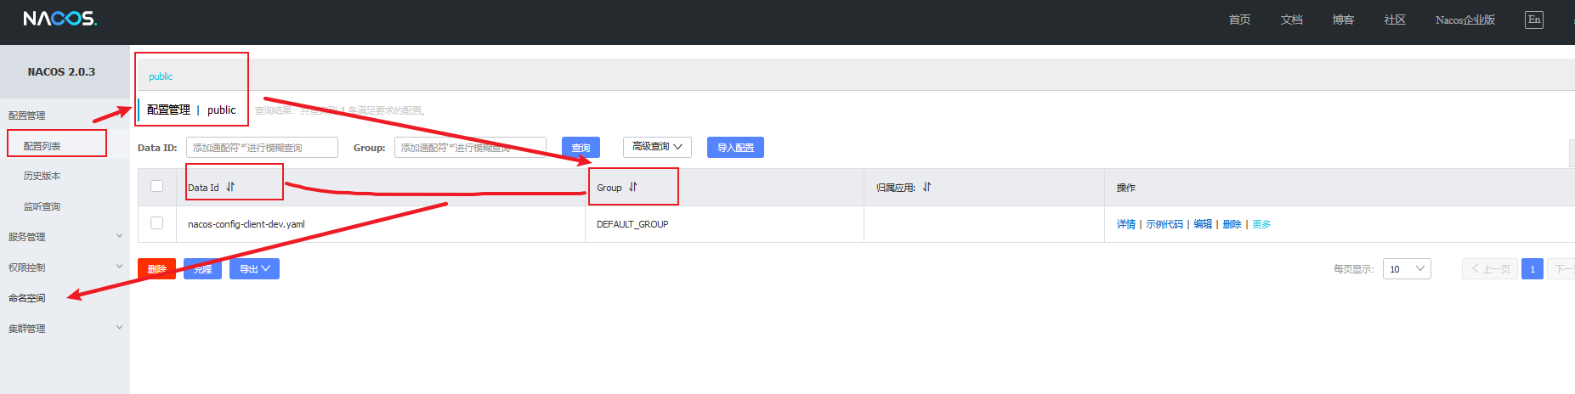1575x394 pixels.
Task: Switch language with the En icon
Action: [x=1533, y=20]
